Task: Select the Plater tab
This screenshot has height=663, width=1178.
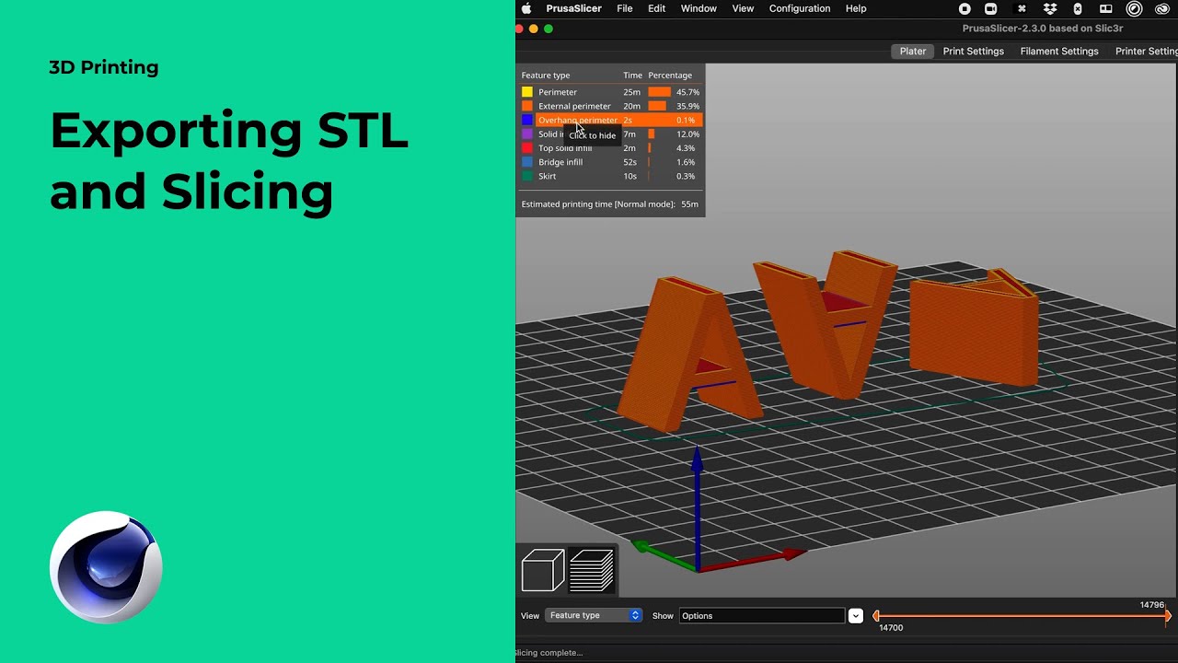Action: pos(913,51)
